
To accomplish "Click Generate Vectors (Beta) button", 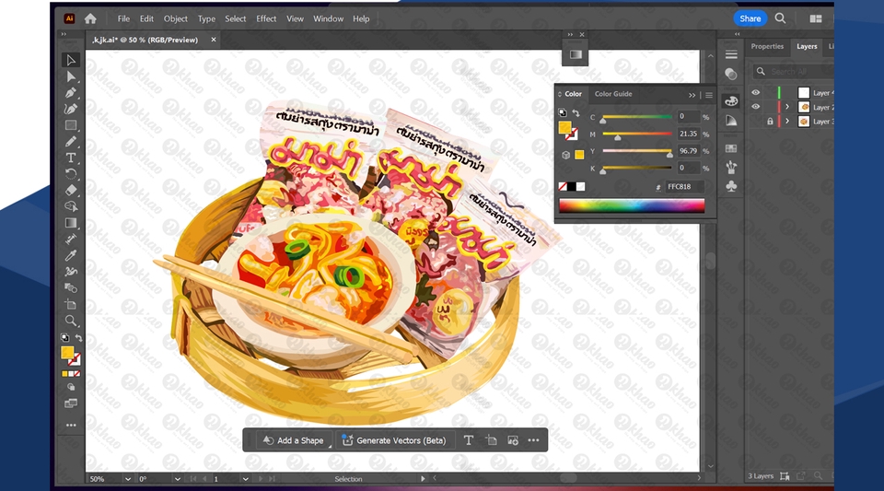I will pos(393,440).
